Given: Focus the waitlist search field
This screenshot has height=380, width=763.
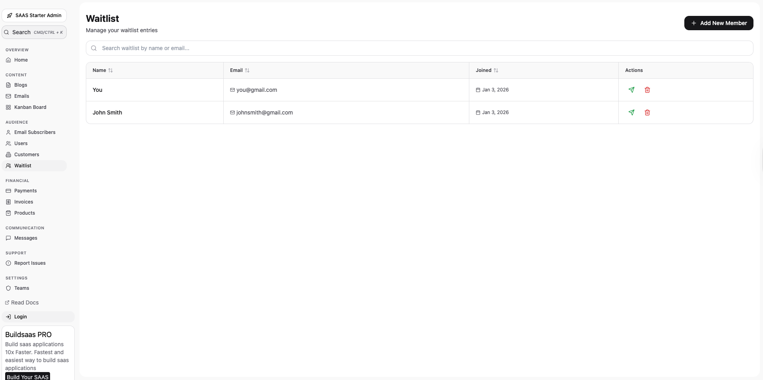Looking at the screenshot, I should [419, 48].
